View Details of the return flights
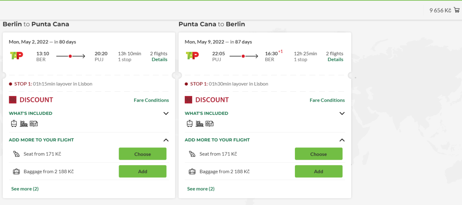The height and width of the screenshot is (205, 462). coord(335,60)
